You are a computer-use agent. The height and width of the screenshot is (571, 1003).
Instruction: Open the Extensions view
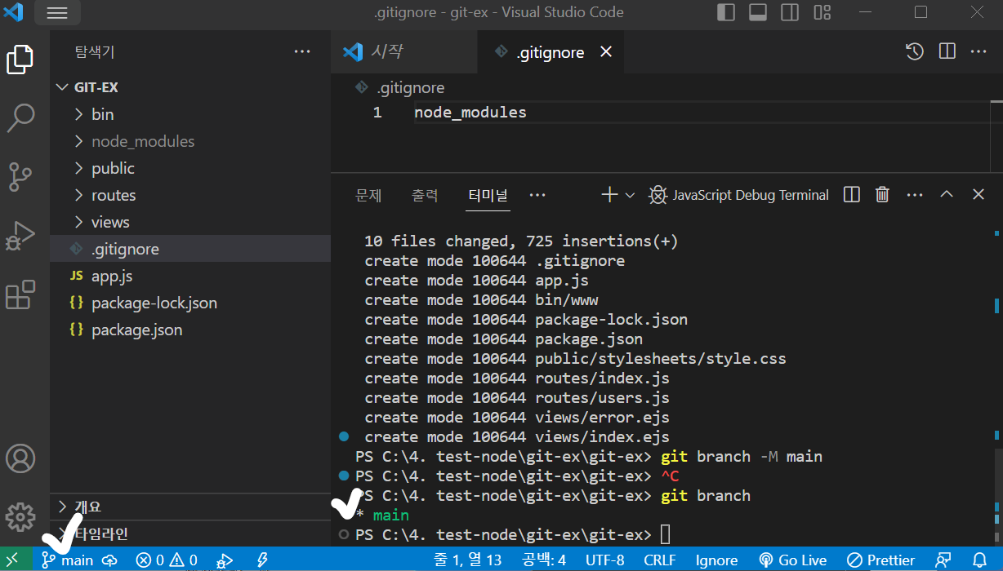(20, 294)
